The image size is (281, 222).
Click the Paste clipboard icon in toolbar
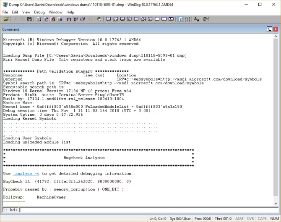pos(29,19)
